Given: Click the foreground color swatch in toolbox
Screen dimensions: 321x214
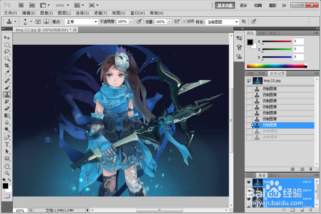Looking at the screenshot, I should coord(5,186).
